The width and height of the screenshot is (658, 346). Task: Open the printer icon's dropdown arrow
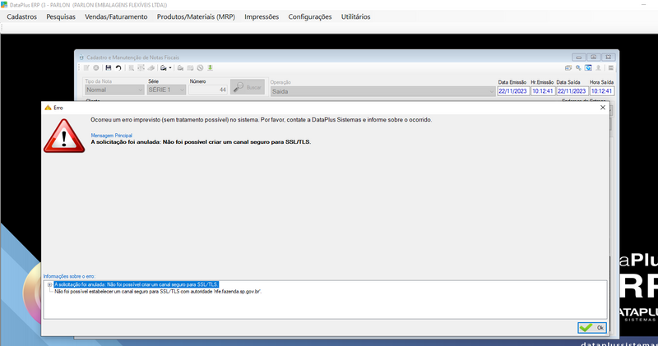pos(170,68)
